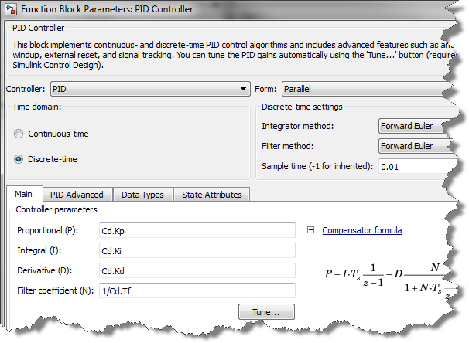The height and width of the screenshot is (343, 469).
Task: Click the Integral (I) field with Cd.Ki
Action: [x=196, y=250]
